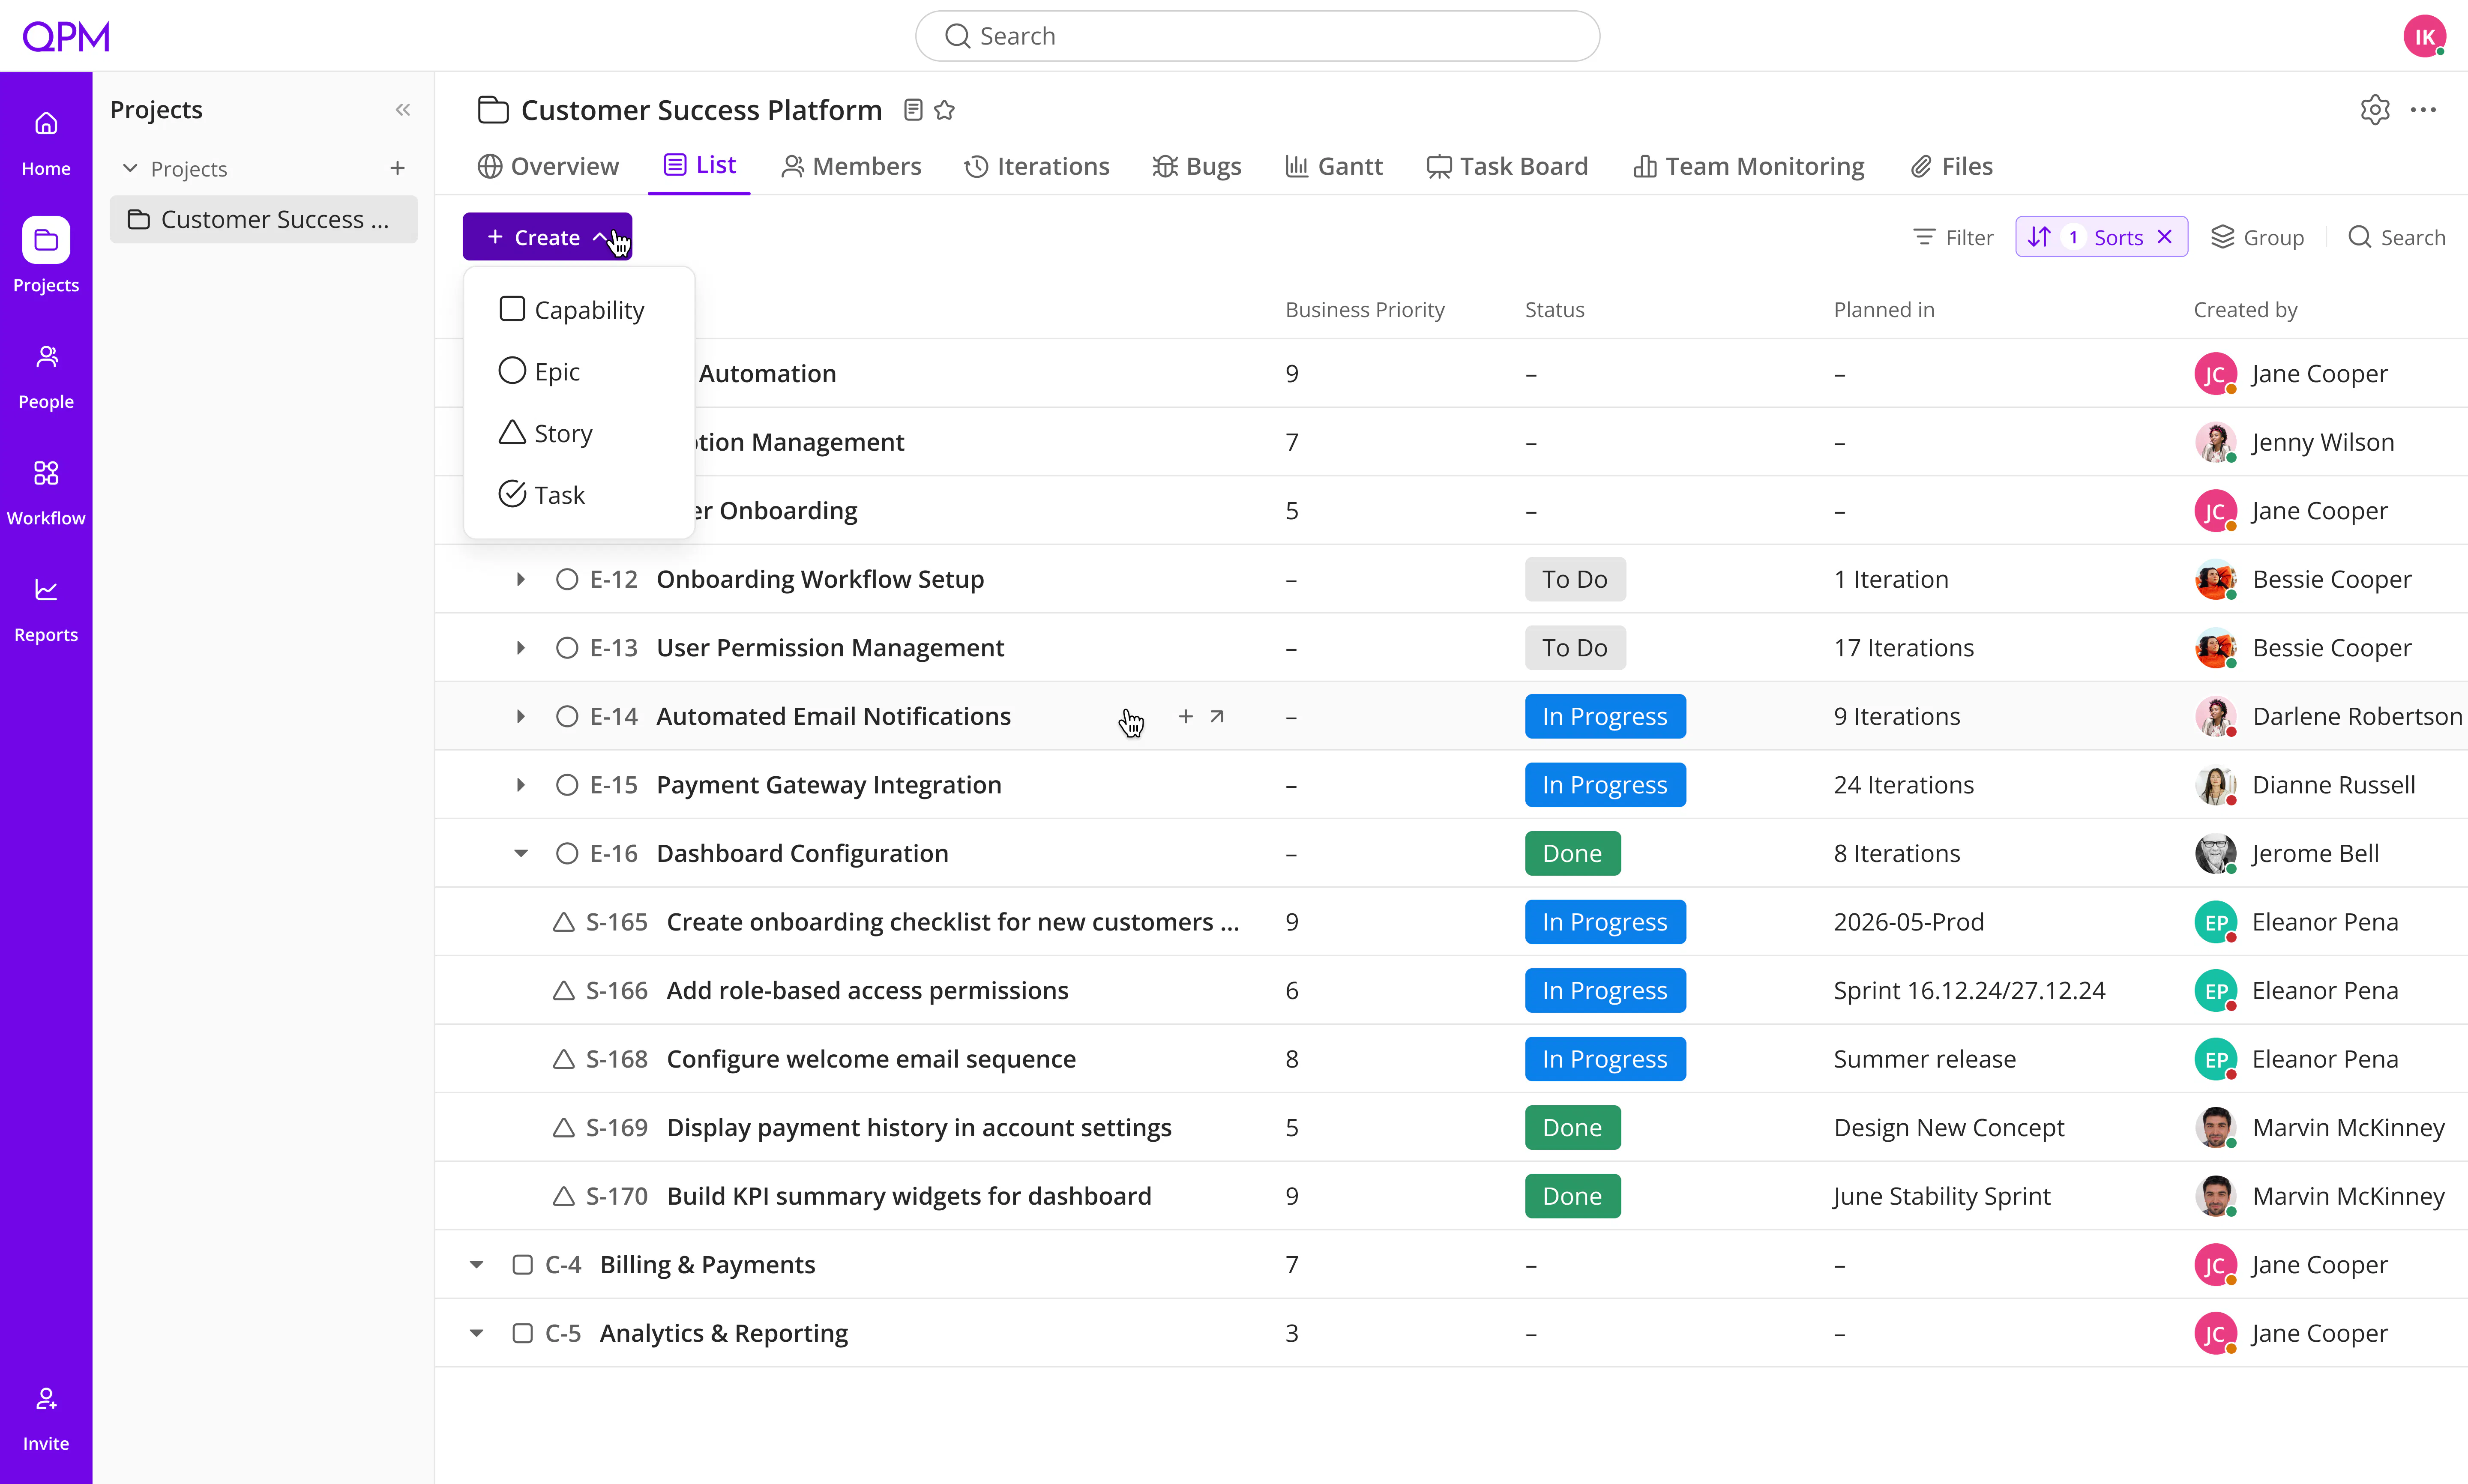Expand the E-12 Onboarding Workflow Setup row
Viewport: 2468px width, 1484px height.
click(x=520, y=579)
